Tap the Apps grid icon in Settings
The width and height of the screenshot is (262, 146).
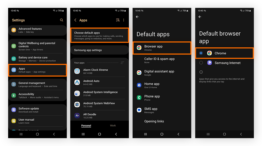pos(14,70)
